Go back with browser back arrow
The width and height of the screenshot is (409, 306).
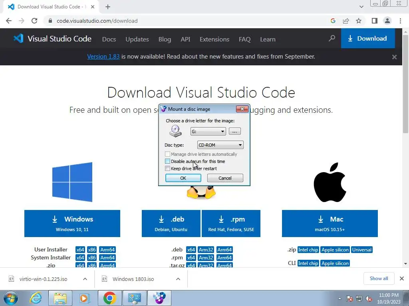click(x=9, y=21)
